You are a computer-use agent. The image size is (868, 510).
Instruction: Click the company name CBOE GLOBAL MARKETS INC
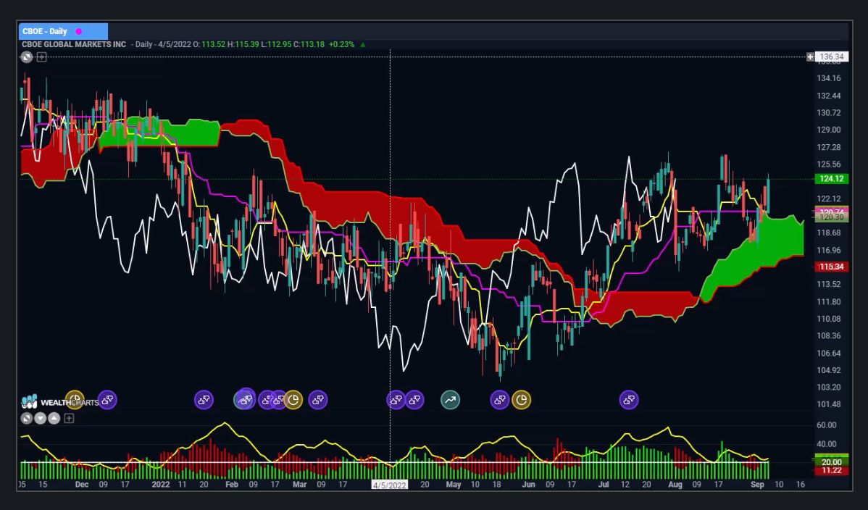[74, 44]
